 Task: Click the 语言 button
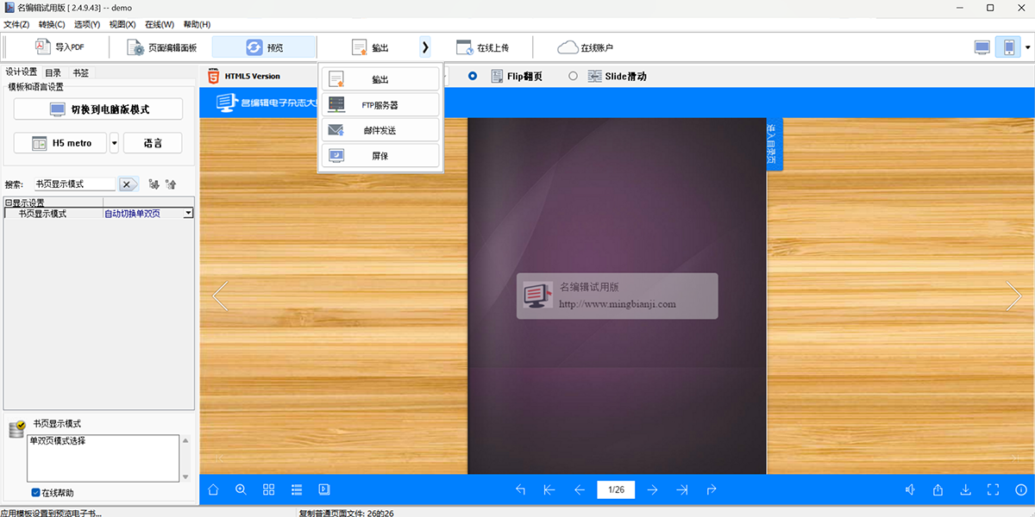pos(153,143)
